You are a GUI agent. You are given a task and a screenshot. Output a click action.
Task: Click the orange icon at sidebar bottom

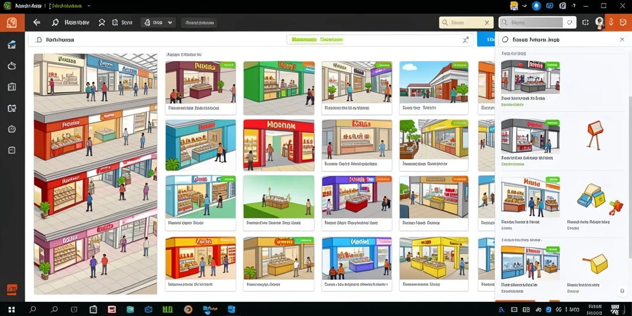(x=12, y=289)
